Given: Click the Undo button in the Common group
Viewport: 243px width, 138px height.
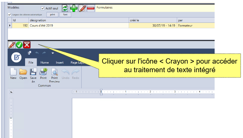Looking at the screenshot, I should coord(66,74).
